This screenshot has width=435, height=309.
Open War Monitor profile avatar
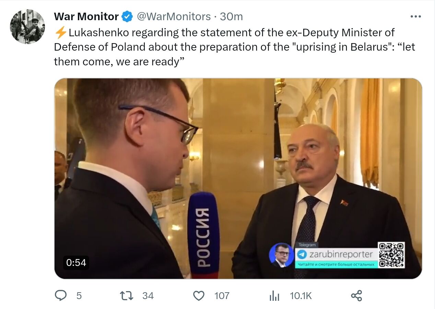[27, 27]
